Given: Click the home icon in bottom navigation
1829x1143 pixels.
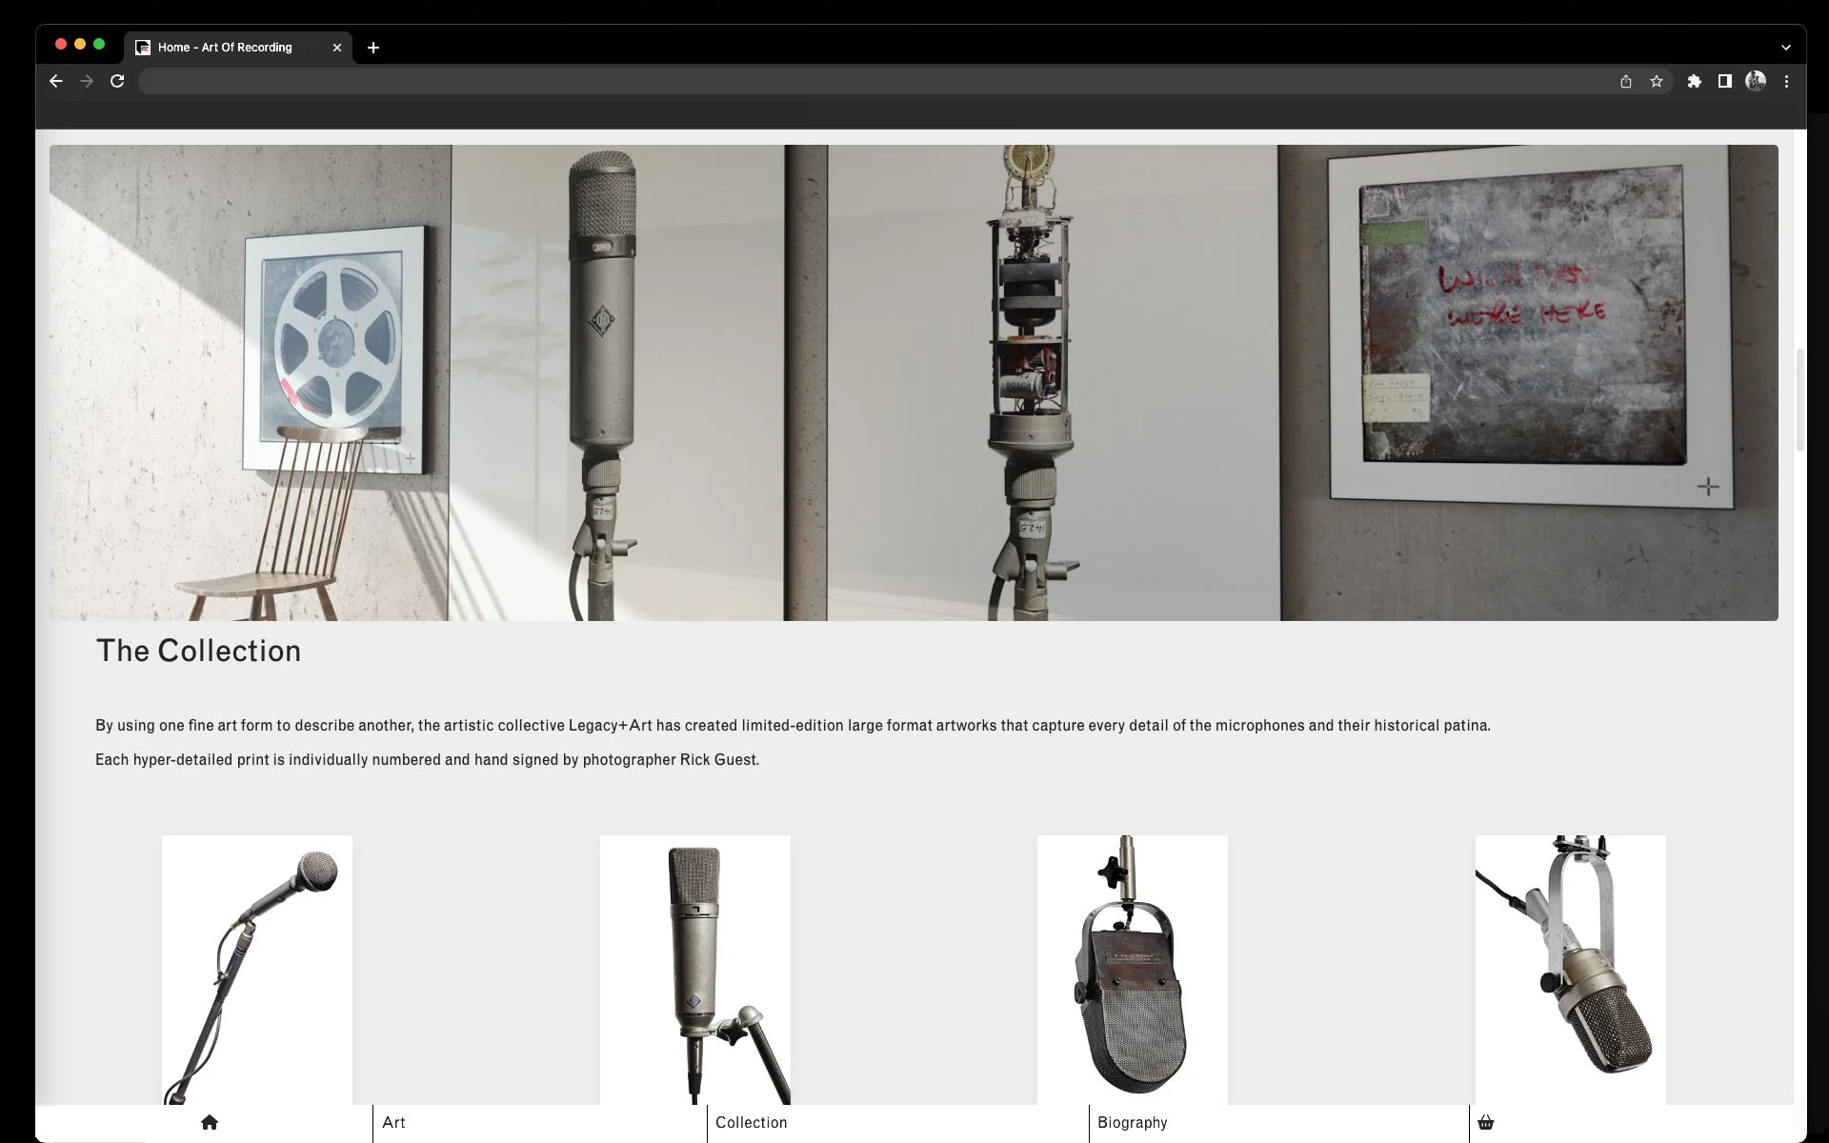Looking at the screenshot, I should coord(210,1122).
